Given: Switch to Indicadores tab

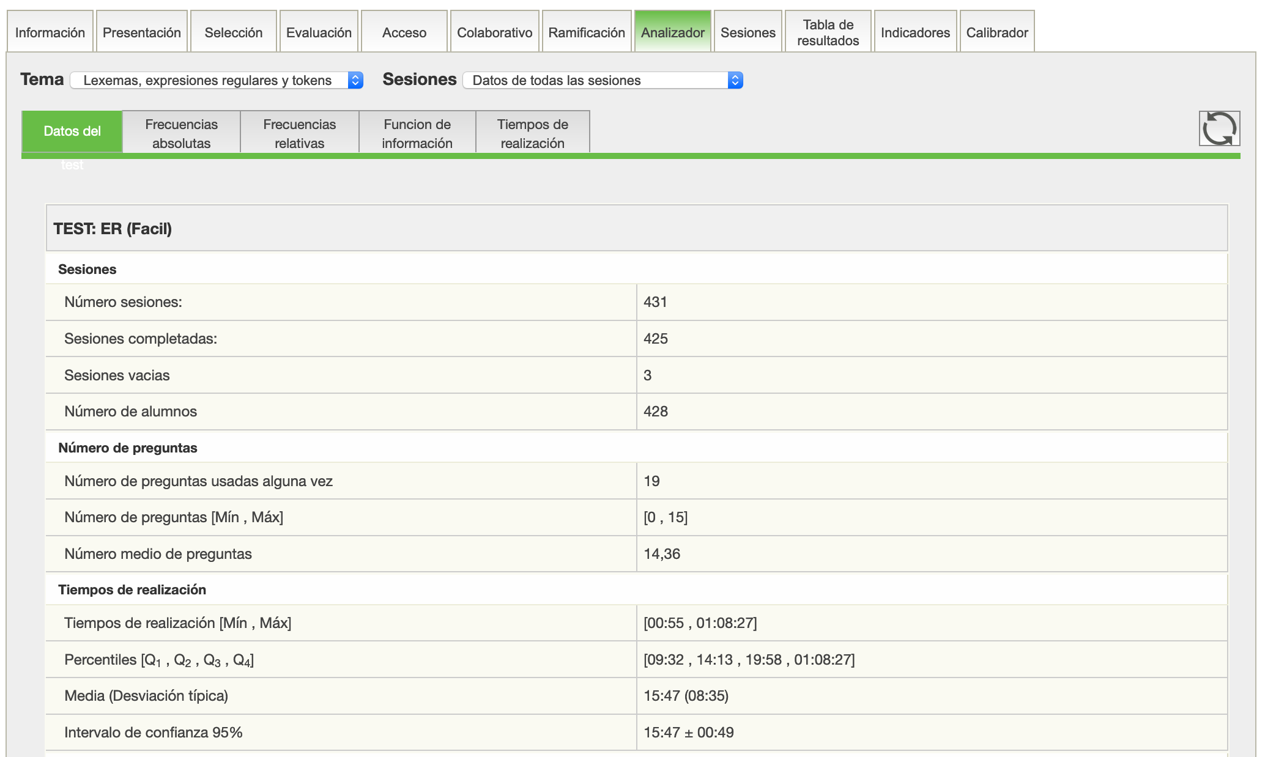Looking at the screenshot, I should coord(915,32).
